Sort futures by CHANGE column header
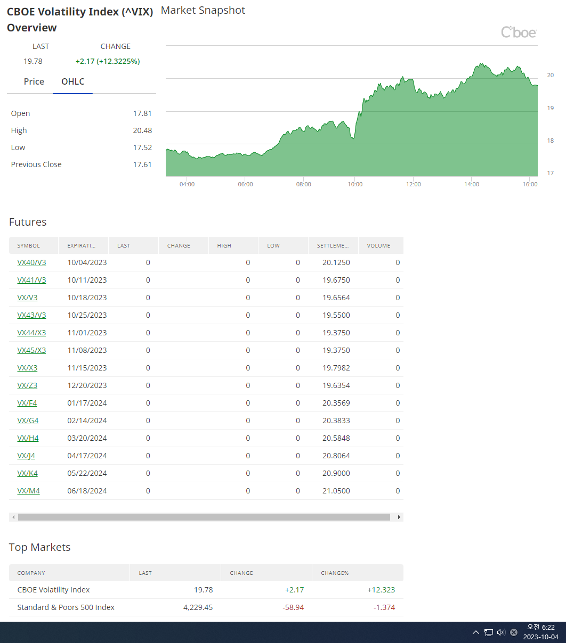566x643 pixels. tap(183, 245)
